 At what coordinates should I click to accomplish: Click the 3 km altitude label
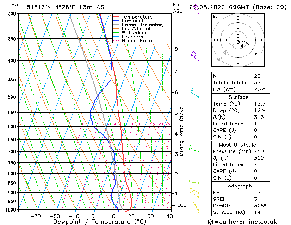point(176,154)
